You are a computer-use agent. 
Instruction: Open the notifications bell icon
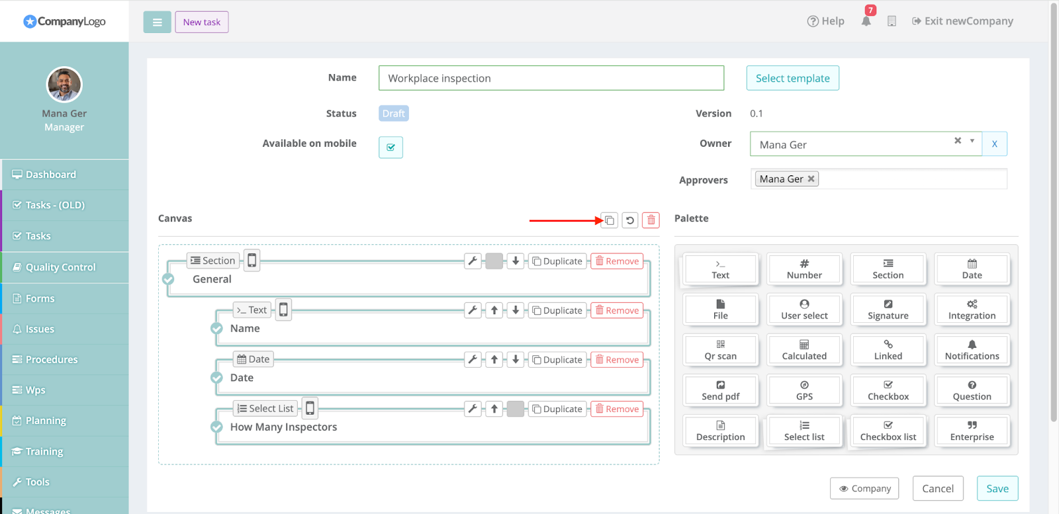pyautogui.click(x=866, y=21)
